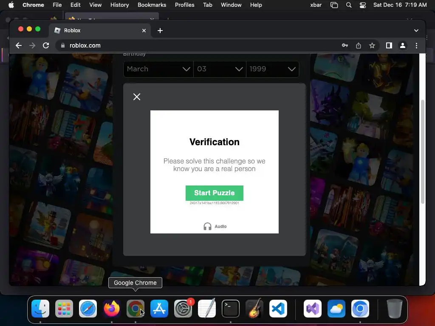Screen dimensions: 435x326
Task: Open the Window menu
Action: pyautogui.click(x=231, y=5)
